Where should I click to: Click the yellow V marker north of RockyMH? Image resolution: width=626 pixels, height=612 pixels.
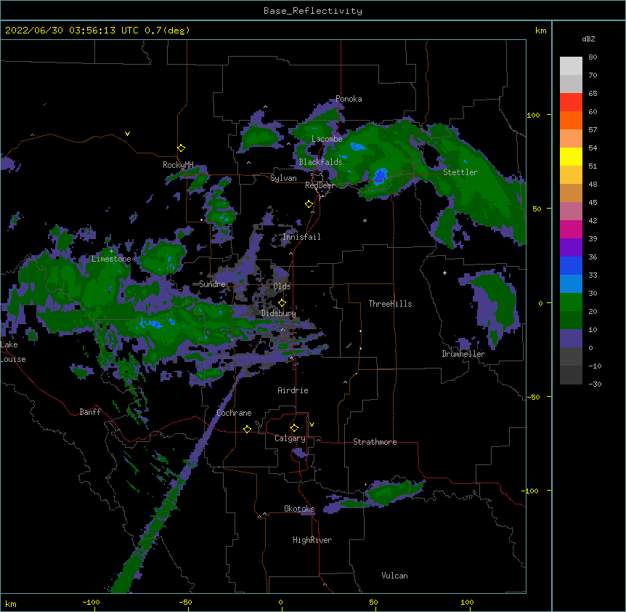coord(127,134)
